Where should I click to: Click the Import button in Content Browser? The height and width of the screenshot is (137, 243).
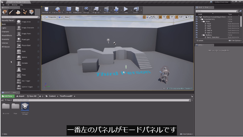pyautogui.click(x=20, y=96)
